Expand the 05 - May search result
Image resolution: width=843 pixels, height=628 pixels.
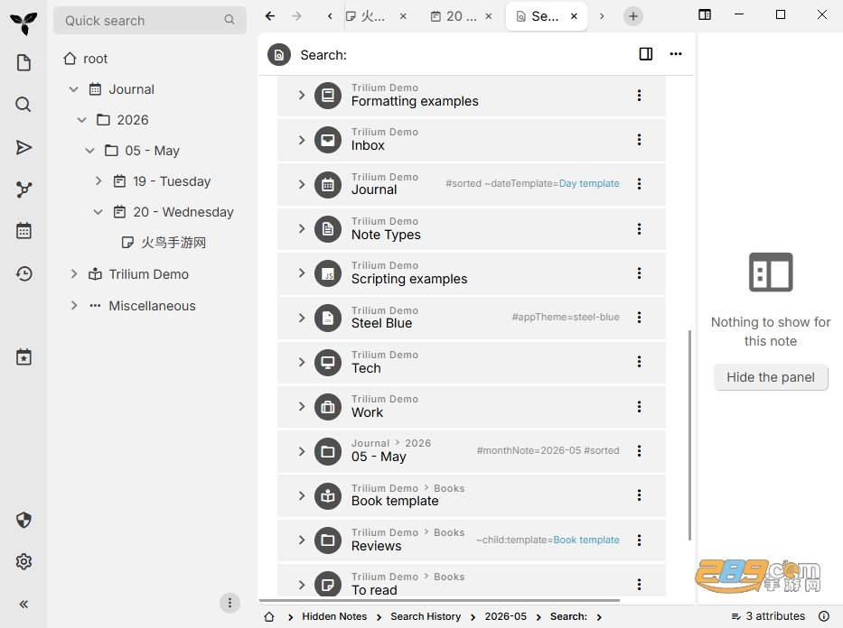[x=302, y=451]
